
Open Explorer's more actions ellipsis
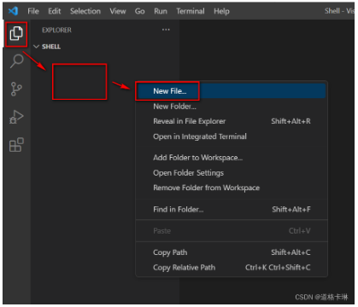point(166,30)
